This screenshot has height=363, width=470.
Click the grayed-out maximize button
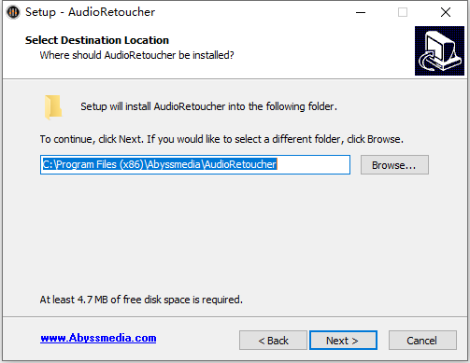[403, 12]
